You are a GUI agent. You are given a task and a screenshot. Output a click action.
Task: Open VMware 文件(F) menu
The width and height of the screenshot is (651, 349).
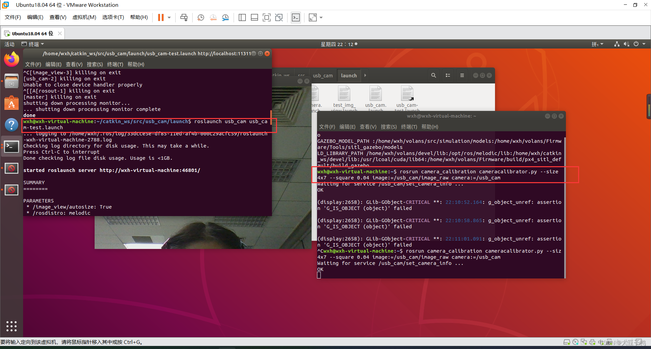13,17
